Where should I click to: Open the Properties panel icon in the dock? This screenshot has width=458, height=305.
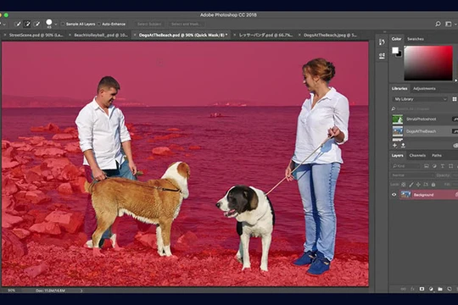point(382,56)
